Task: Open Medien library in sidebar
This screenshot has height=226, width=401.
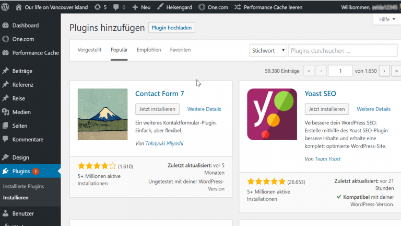Action: tap(21, 112)
